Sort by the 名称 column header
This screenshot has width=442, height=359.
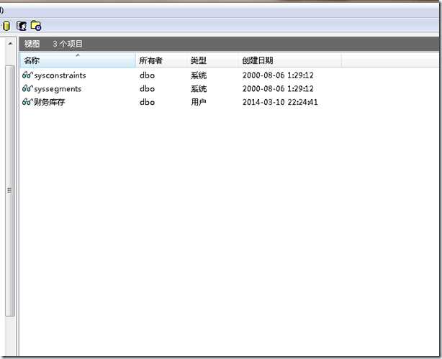coord(78,60)
